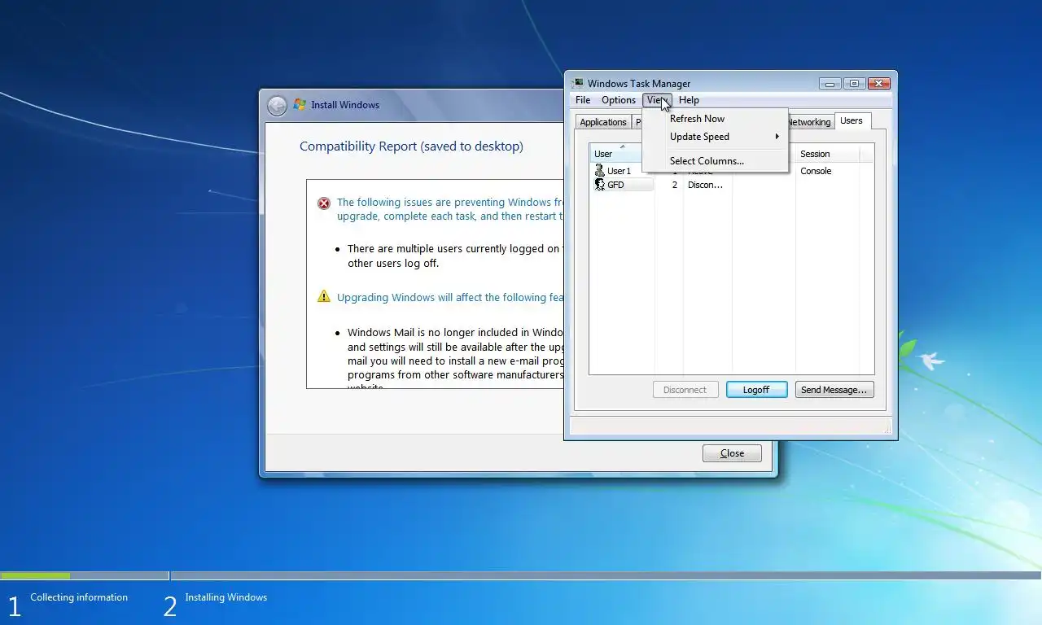Click the Logoff button

[756, 390]
